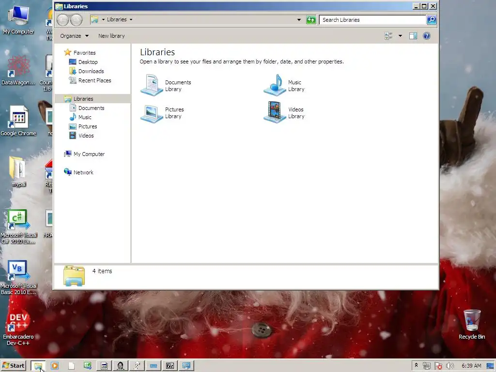This screenshot has width=496, height=372.
Task: Open media player taskbar icon
Action: (x=55, y=366)
